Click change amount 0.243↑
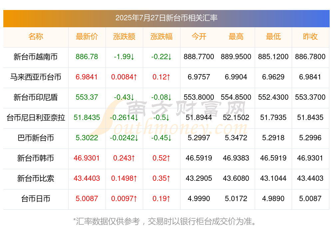The height and width of the screenshot is (232, 333). pos(124,158)
